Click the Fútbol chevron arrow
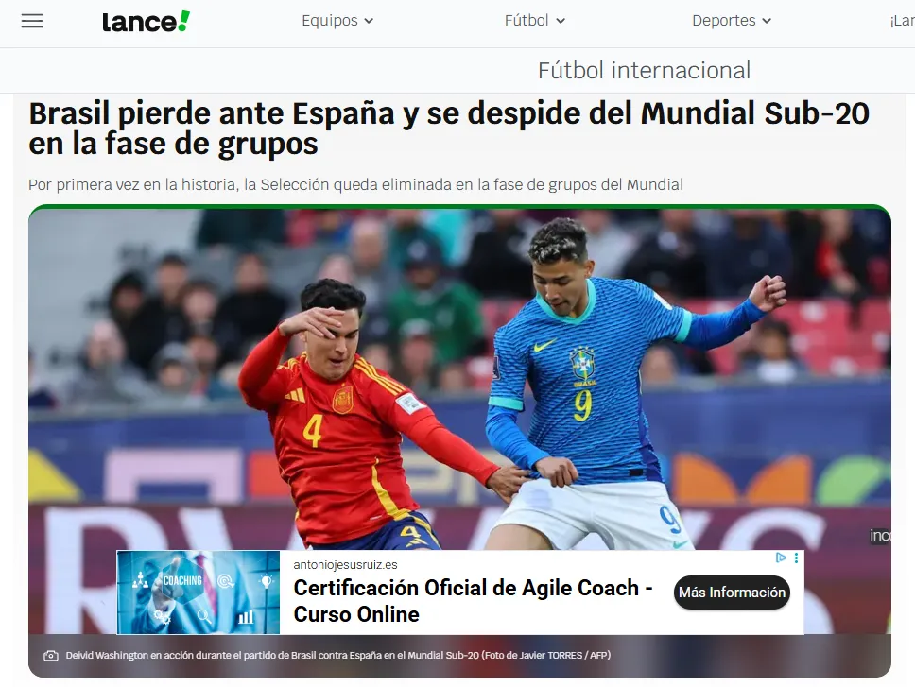This screenshot has width=915, height=687. pyautogui.click(x=561, y=21)
